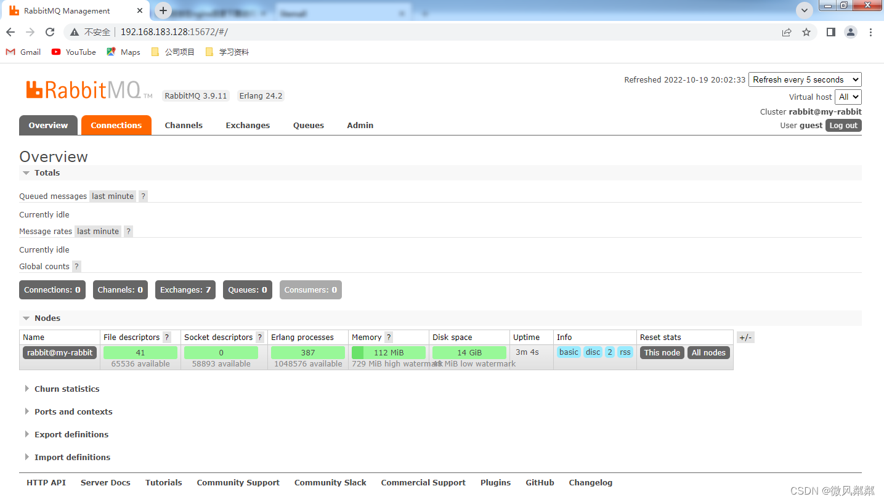Open the tab search chevron button
Viewport: 884px width, 502px height.
coord(805,10)
